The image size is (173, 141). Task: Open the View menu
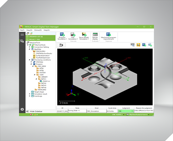click(x=29, y=30)
